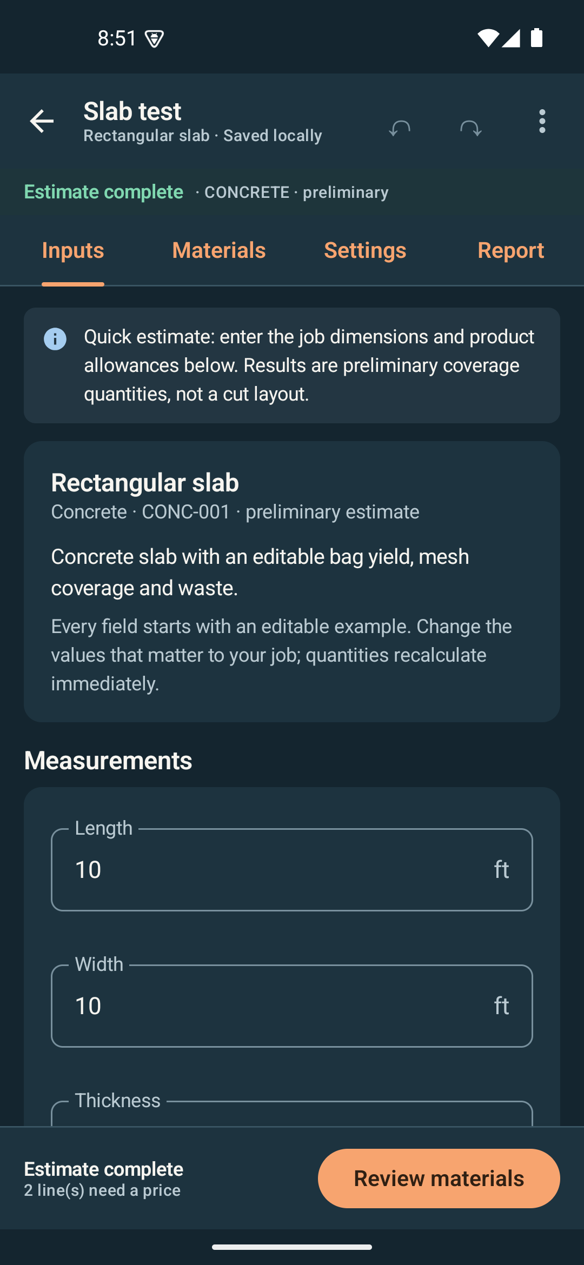Viewport: 584px width, 1265px height.
Task: Click the Review materials button
Action: tap(439, 1179)
